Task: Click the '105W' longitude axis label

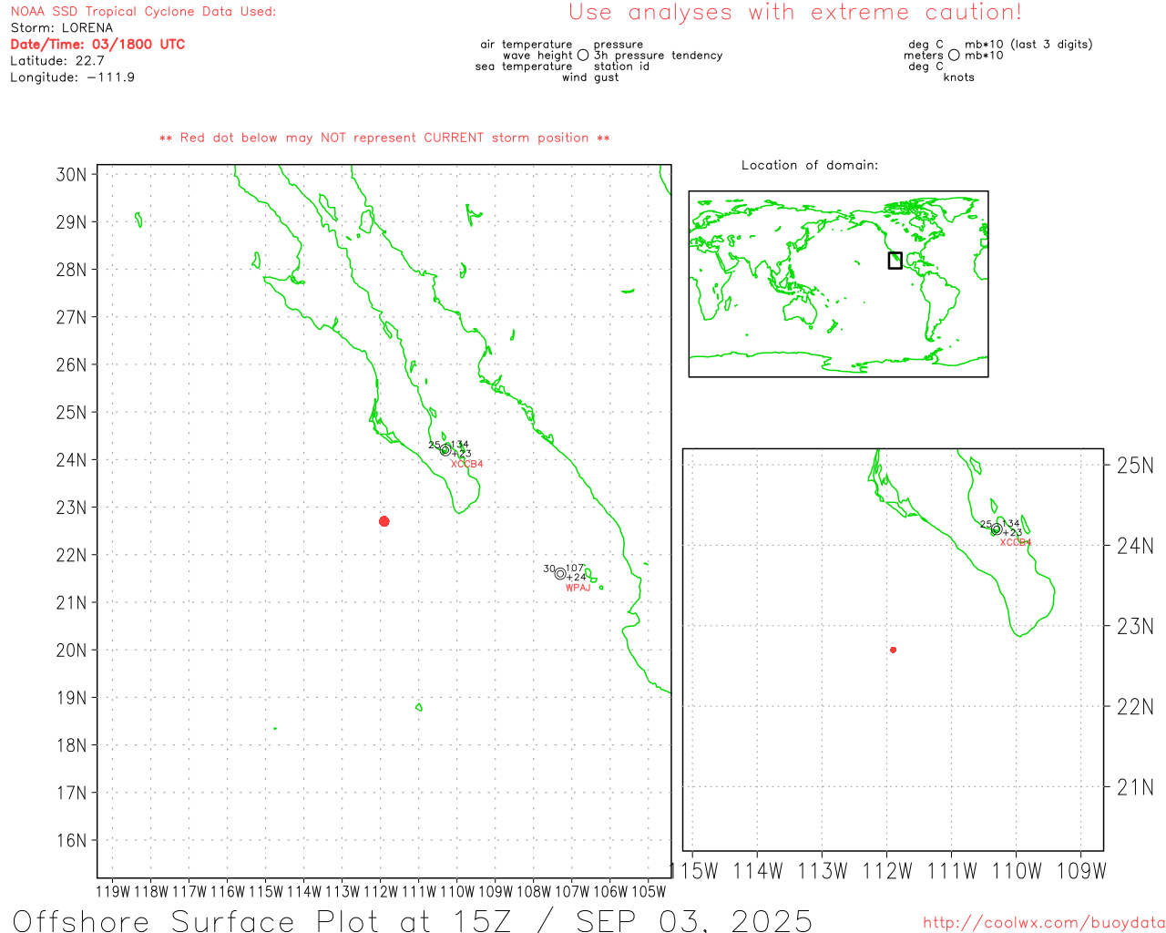Action: click(649, 892)
